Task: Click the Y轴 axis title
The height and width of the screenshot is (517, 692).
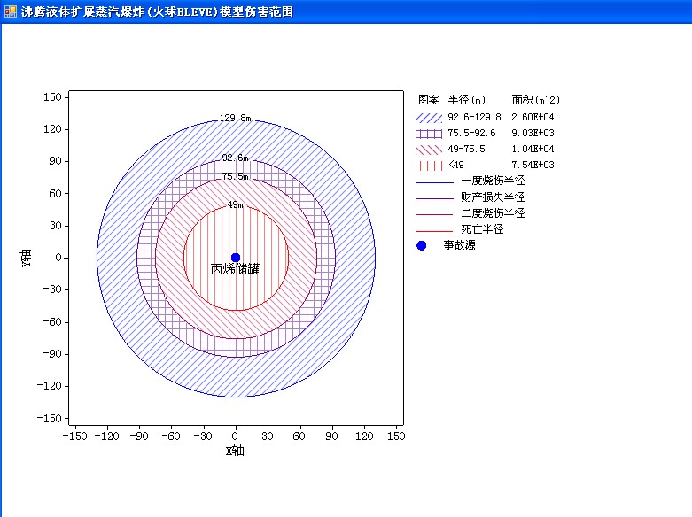Action: pyautogui.click(x=26, y=258)
